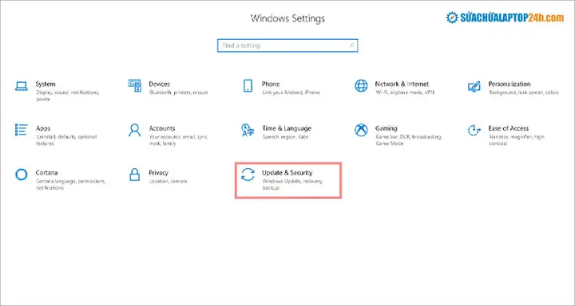This screenshot has height=306, width=575.
Task: Click 'Speech, region, date' description
Action: pyautogui.click(x=285, y=137)
